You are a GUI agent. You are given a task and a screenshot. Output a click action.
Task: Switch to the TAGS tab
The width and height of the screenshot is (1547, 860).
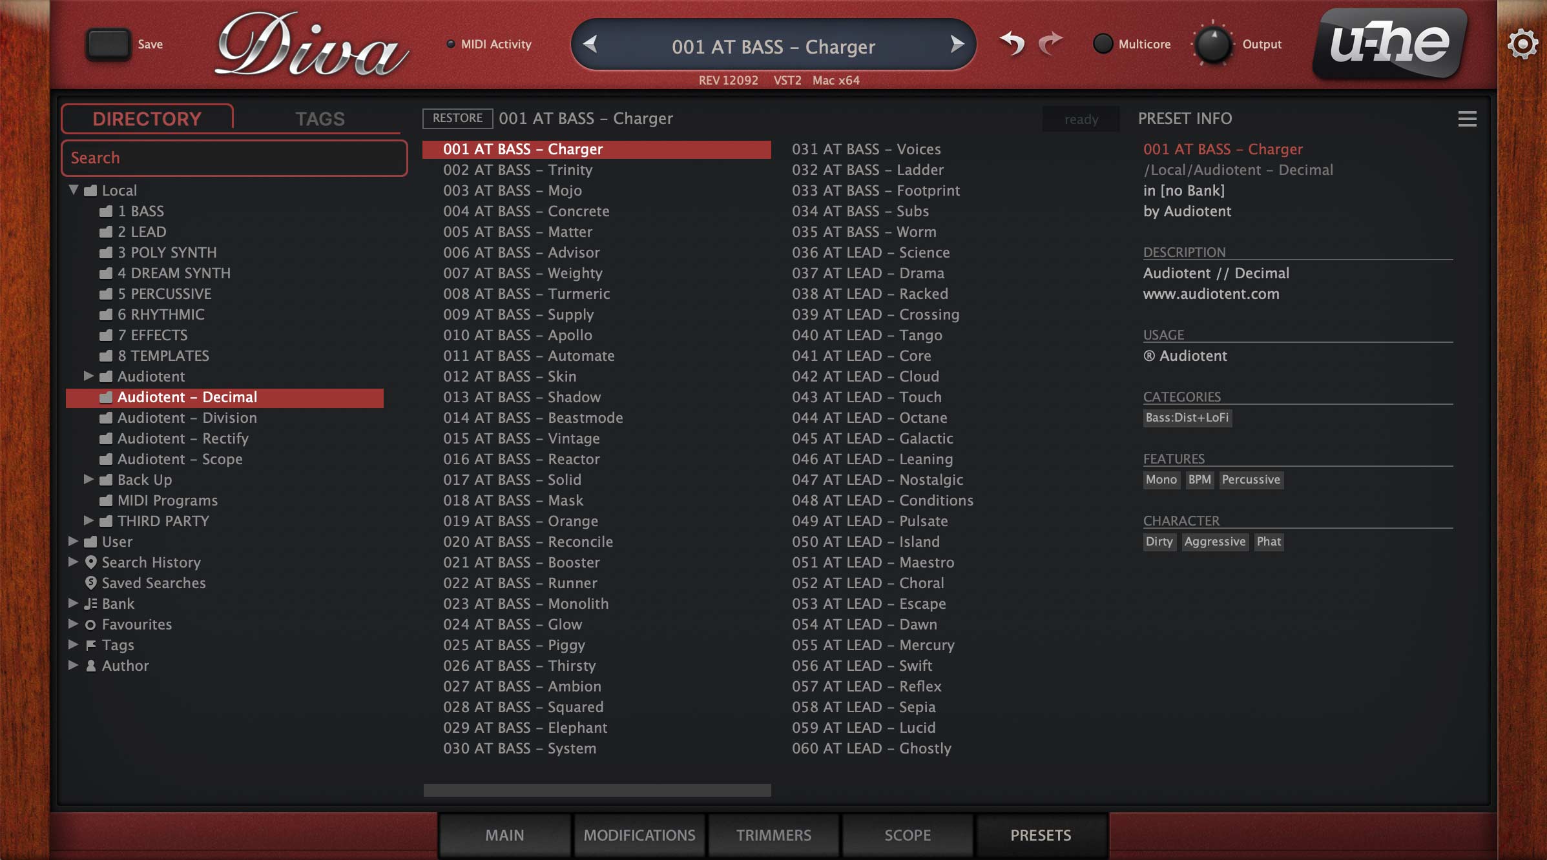pos(320,119)
